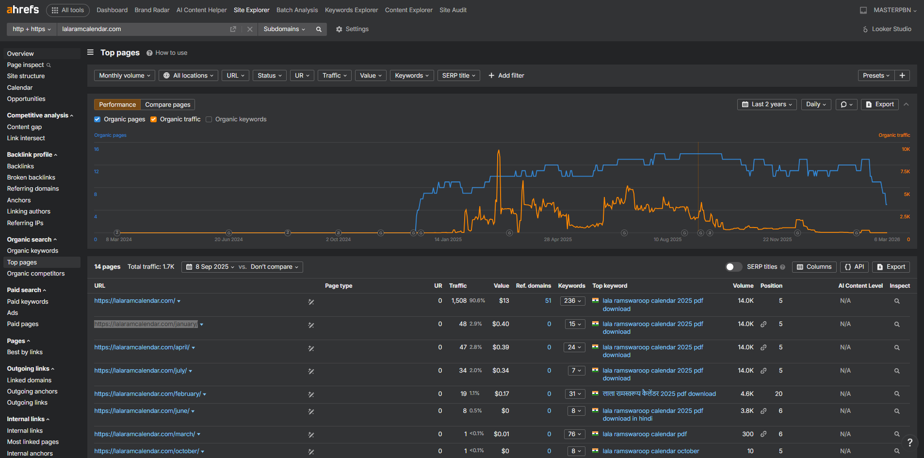Clear the domain search field
The image size is (924, 458).
[x=250, y=29]
